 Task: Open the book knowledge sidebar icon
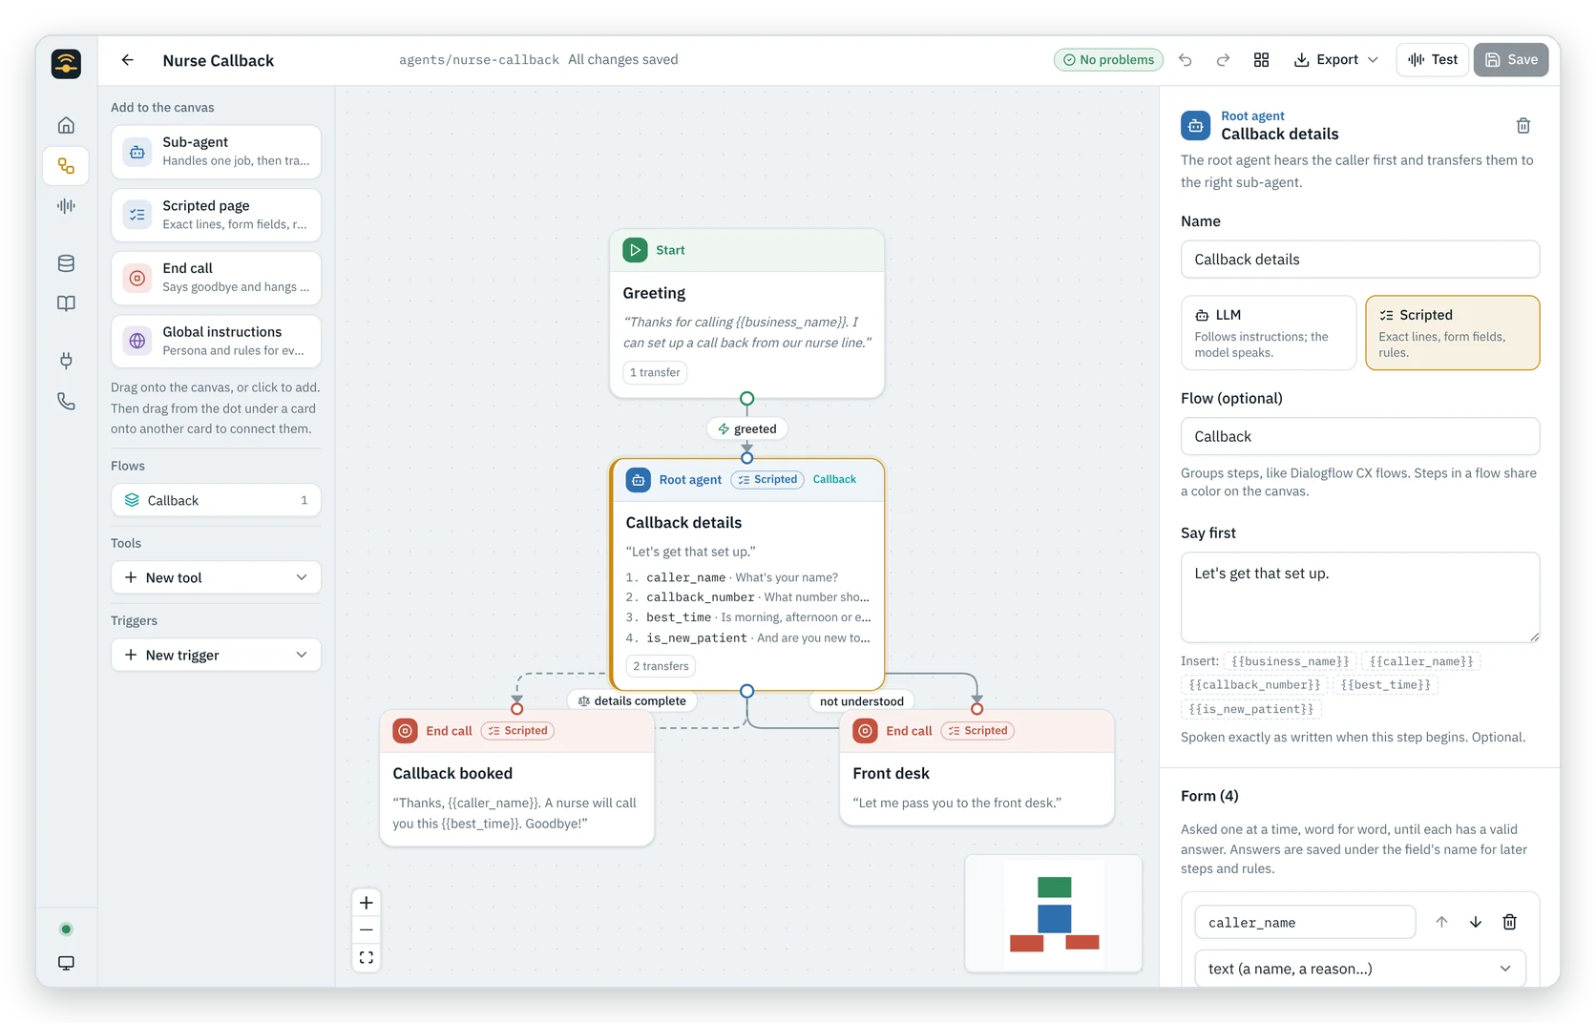[66, 303]
